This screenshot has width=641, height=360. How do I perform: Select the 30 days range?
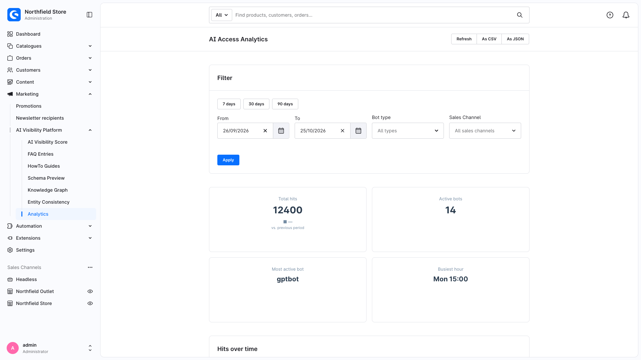click(256, 104)
